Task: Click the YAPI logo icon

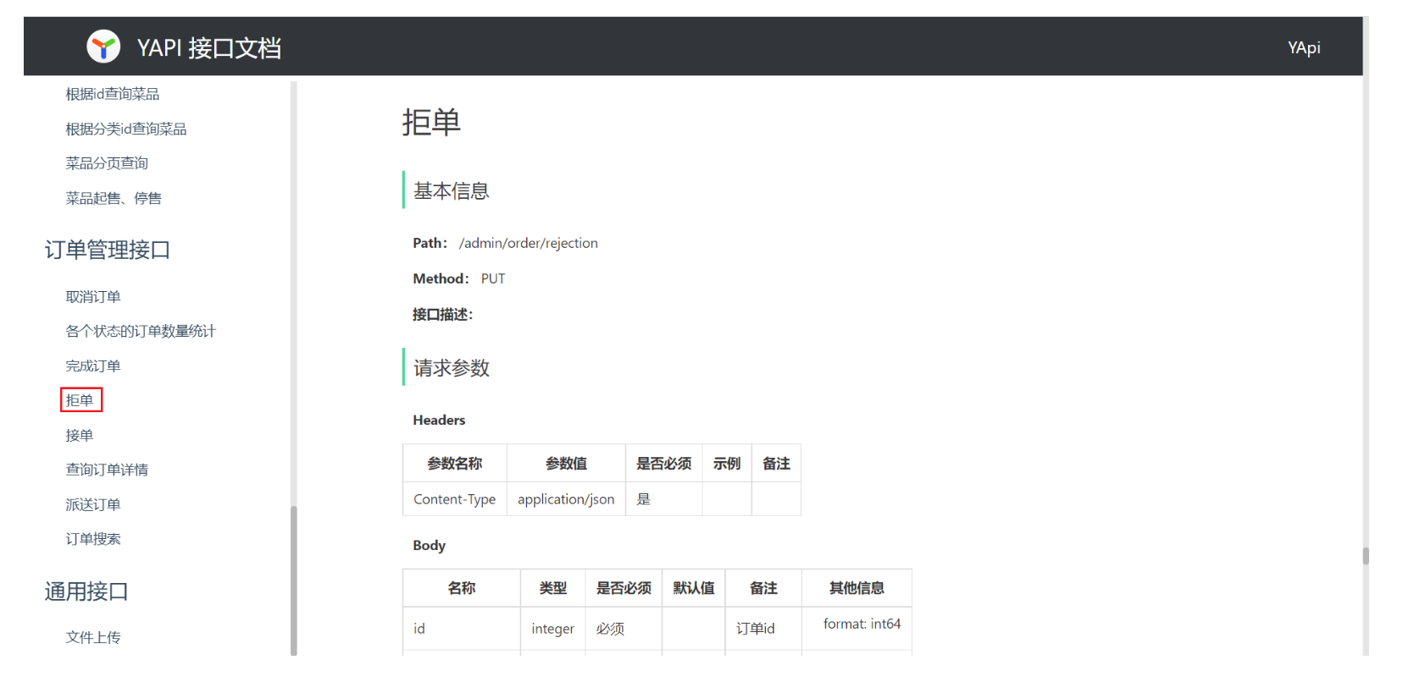Action: (103, 47)
